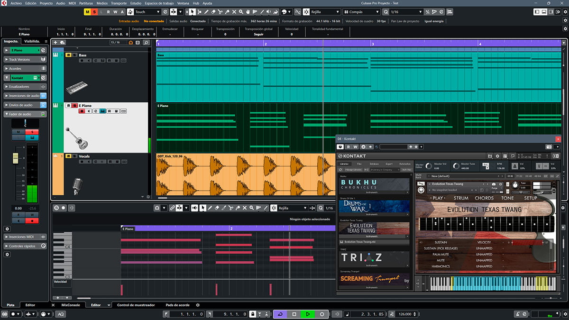Solo the Bass track
This screenshot has width=569, height=320.
coord(75,55)
